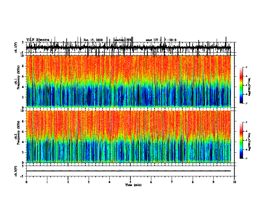Click time-axis tick label '10'

coord(234,182)
